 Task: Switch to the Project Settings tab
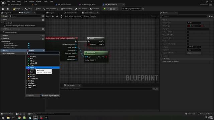pos(16,5)
